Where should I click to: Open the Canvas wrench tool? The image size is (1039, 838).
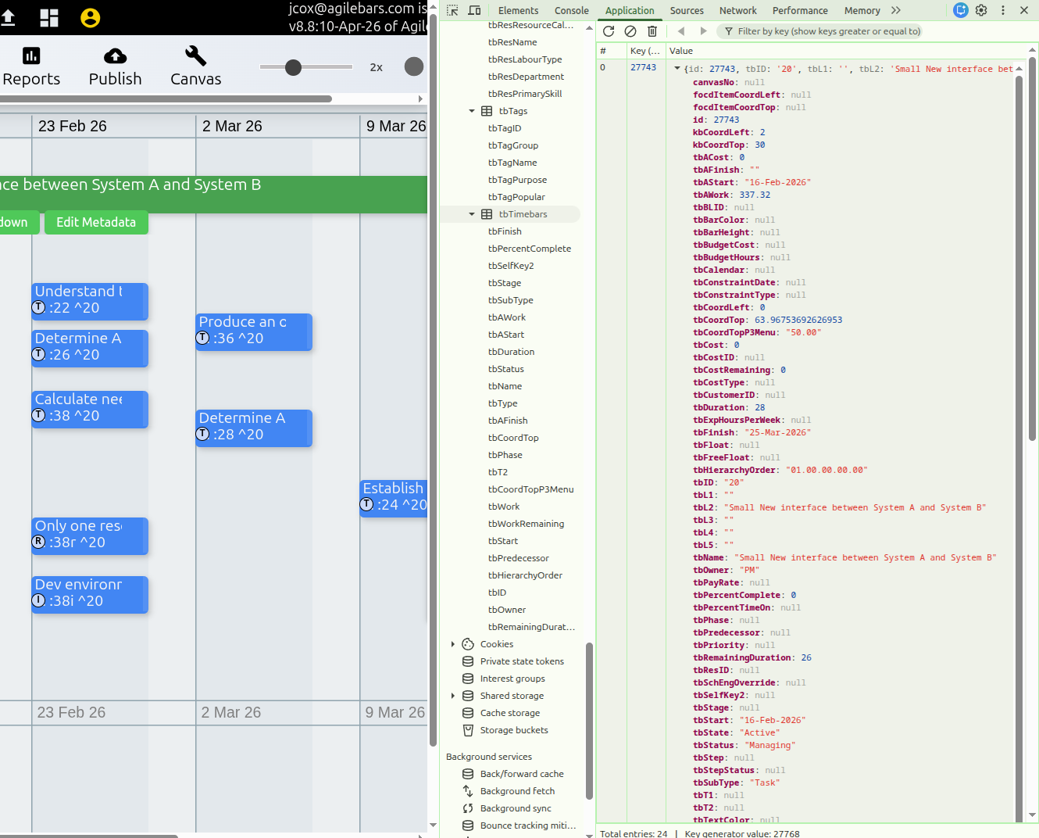[195, 56]
